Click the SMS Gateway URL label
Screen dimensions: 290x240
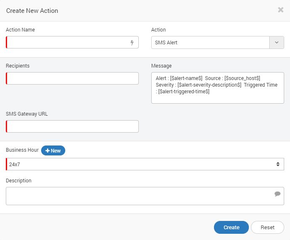click(x=27, y=114)
